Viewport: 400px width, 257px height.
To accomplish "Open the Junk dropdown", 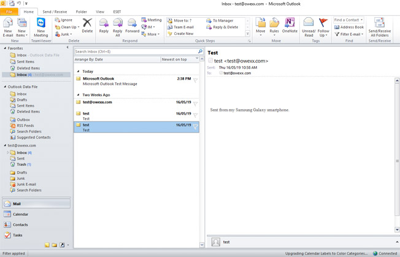I will 64,34.
